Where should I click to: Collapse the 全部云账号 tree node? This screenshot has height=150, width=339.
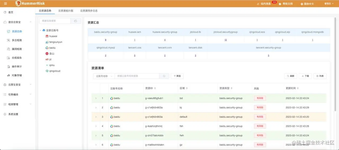(41, 31)
